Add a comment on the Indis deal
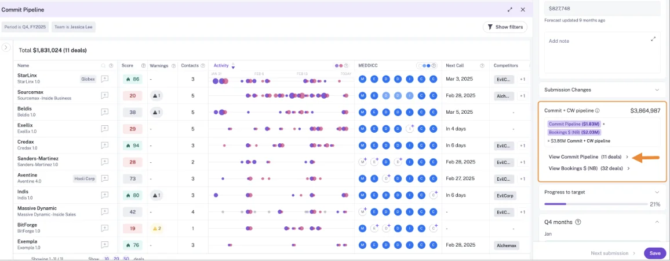The image size is (670, 261). pyautogui.click(x=104, y=195)
